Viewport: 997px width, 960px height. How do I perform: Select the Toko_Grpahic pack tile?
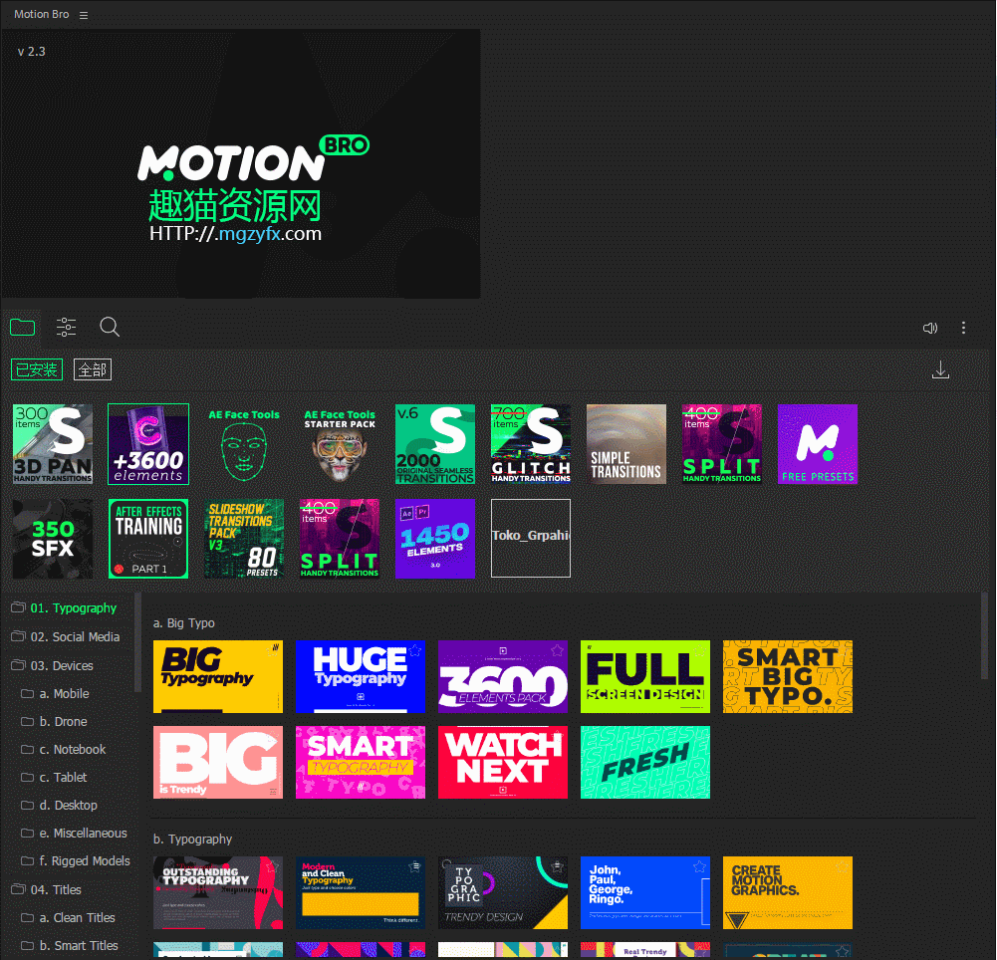pyautogui.click(x=531, y=539)
